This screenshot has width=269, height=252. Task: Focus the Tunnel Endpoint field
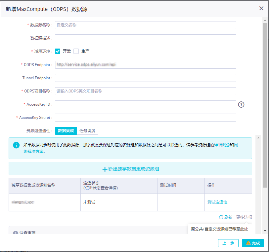tap(146, 78)
